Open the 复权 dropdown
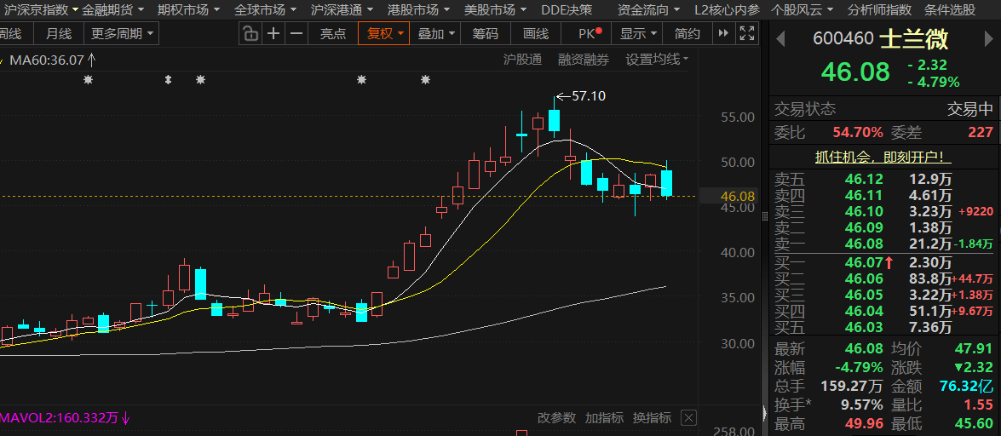Screen dimensions: 1001x436 point(383,34)
